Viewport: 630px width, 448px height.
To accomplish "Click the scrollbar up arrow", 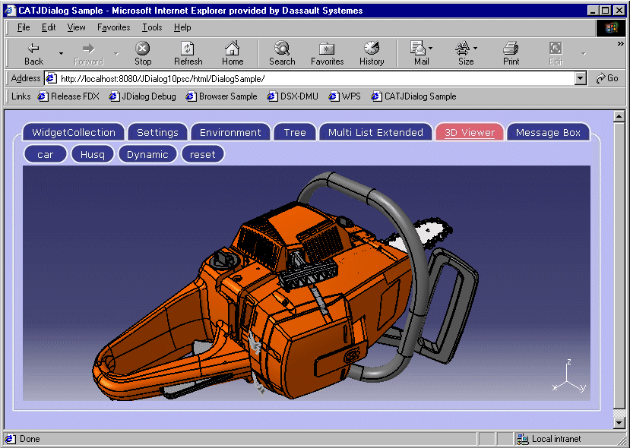I will pyautogui.click(x=619, y=116).
